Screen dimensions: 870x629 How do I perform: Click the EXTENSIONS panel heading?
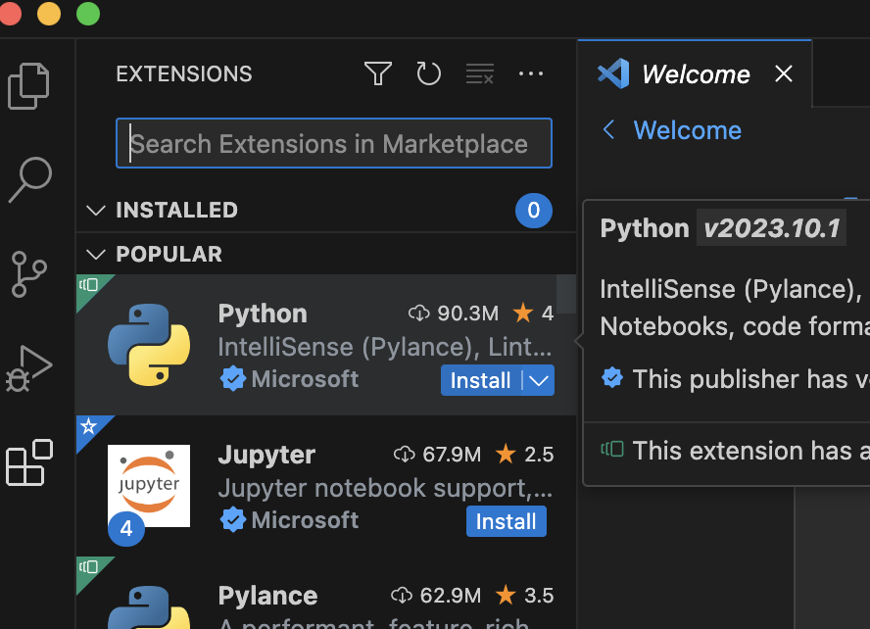(183, 73)
